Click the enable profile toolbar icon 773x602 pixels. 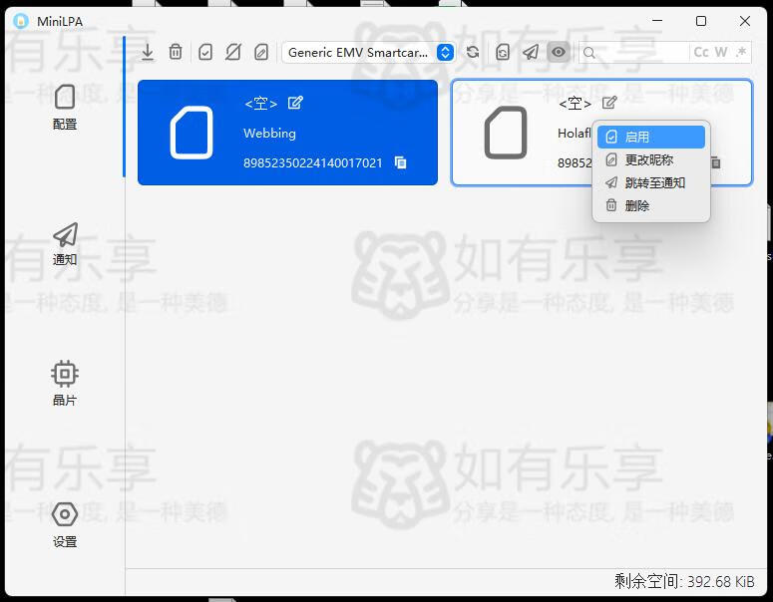pos(205,52)
